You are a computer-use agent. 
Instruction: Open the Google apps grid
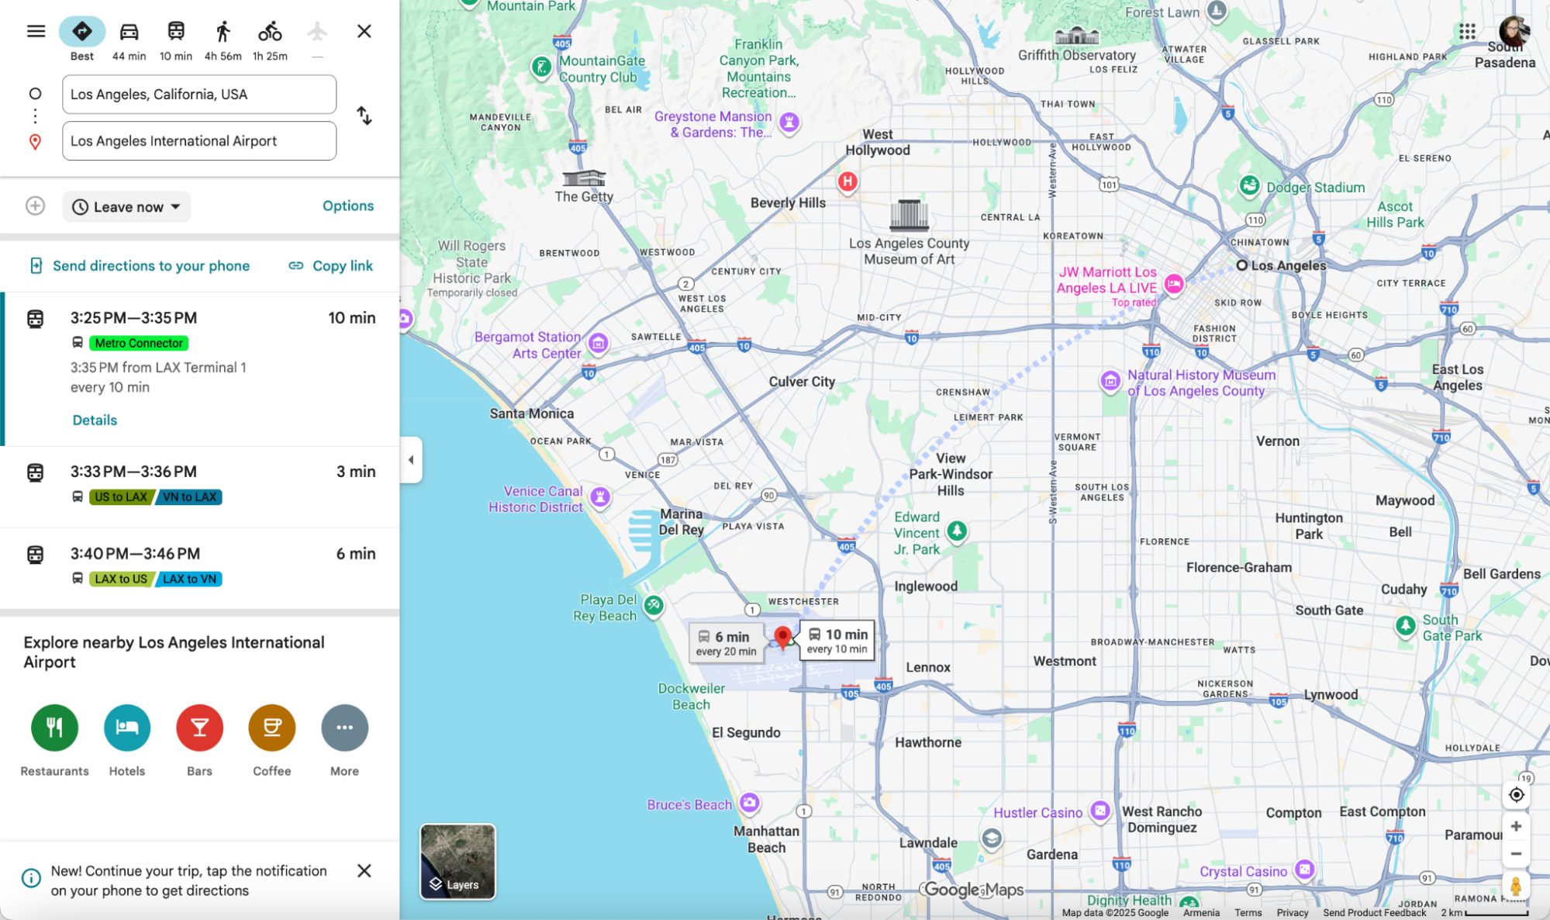(x=1466, y=31)
